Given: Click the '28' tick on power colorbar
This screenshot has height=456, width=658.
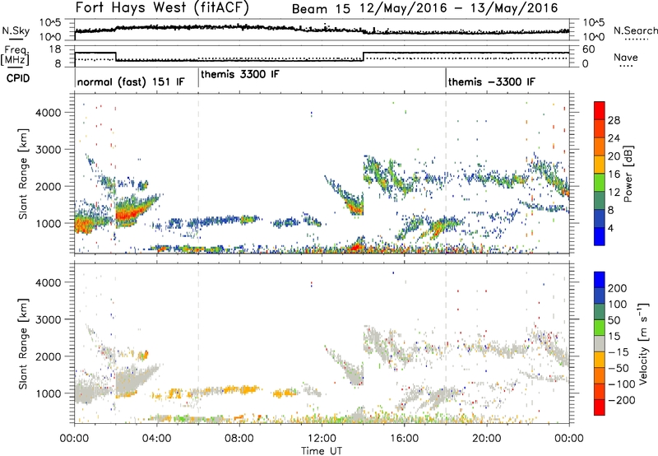Looking at the screenshot, I should pos(614,120).
